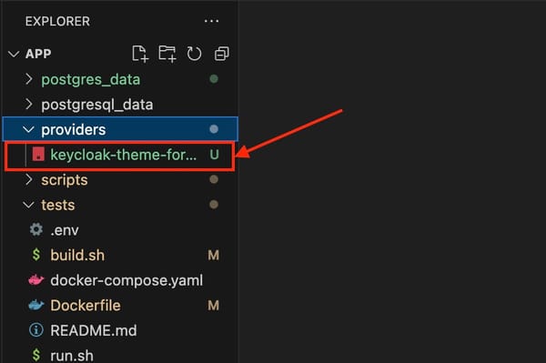Click the New File icon
This screenshot has height=363, width=546.
[x=140, y=54]
